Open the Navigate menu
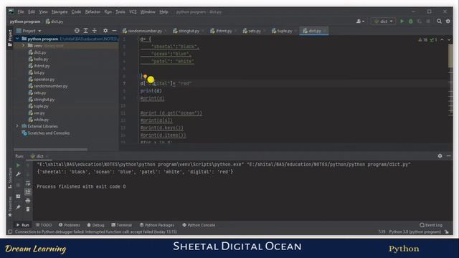The width and height of the screenshot is (459, 258). (x=60, y=12)
